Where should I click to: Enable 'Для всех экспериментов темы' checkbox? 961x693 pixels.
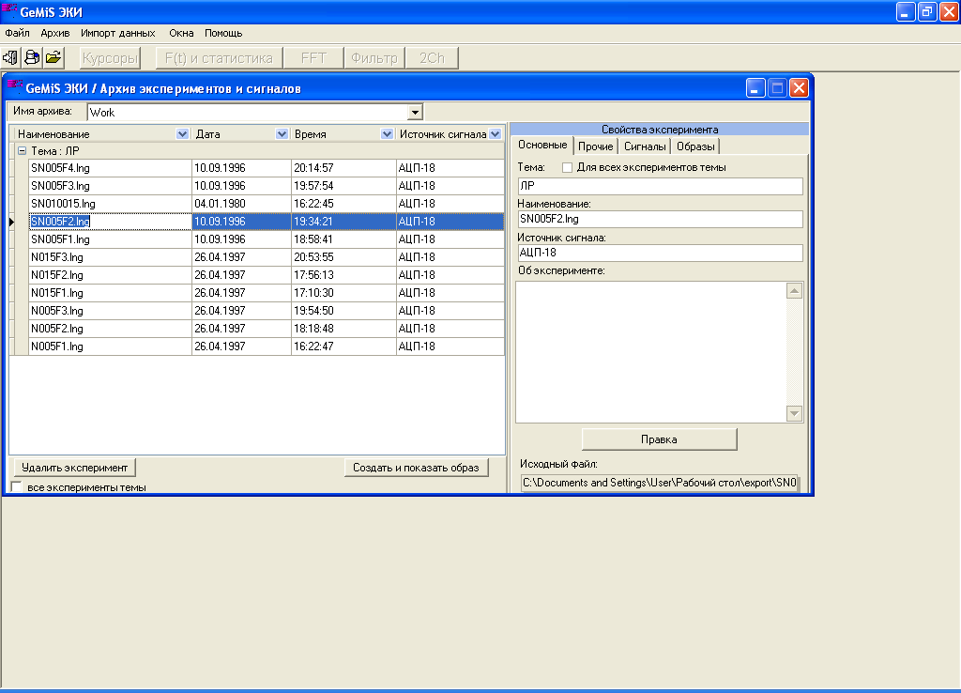click(x=568, y=167)
